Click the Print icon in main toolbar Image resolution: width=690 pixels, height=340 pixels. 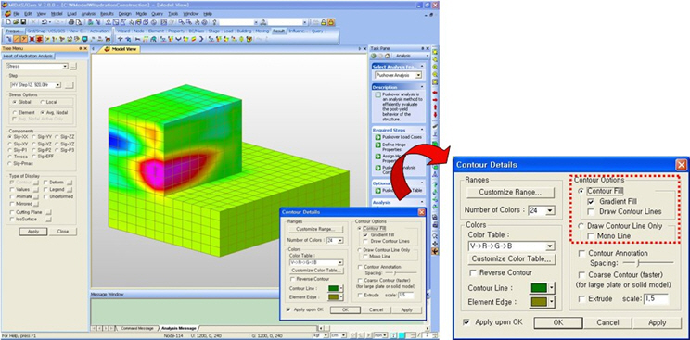click(71, 21)
